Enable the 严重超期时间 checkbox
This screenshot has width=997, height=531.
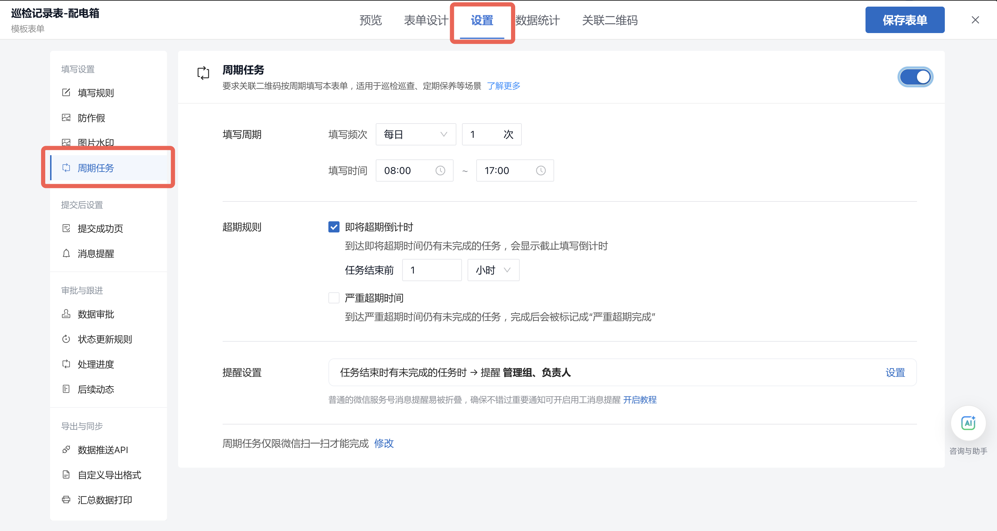tap(334, 298)
